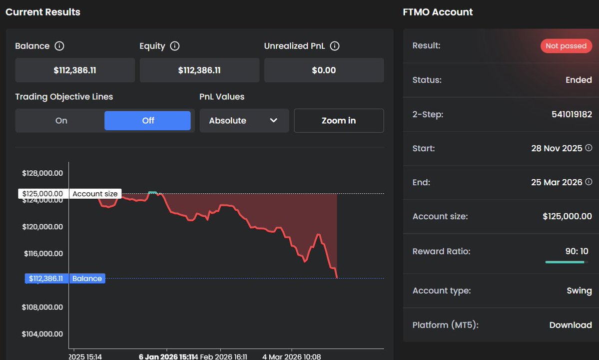Click the Platform (MT5): label
599x360 pixels.
tap(446, 325)
